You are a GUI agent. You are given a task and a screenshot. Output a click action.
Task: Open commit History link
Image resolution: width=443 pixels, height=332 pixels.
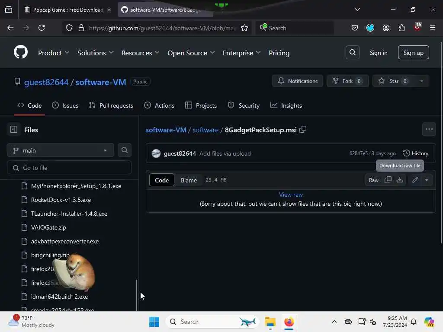click(x=416, y=153)
